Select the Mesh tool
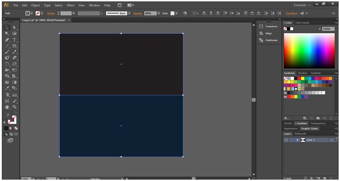The image size is (340, 181). click(7, 82)
